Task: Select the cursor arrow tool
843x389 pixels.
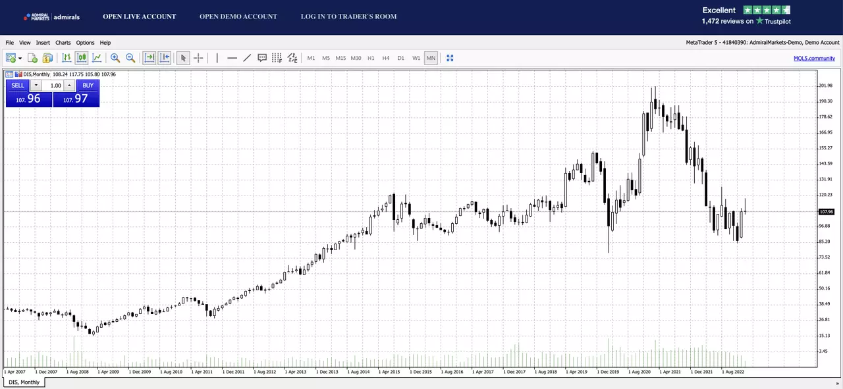Action: coord(183,58)
